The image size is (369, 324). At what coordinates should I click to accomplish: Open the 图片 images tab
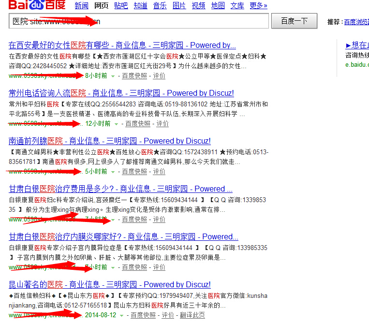tap(179, 6)
